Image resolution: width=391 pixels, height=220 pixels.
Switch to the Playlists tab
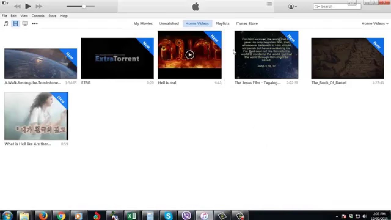tap(222, 24)
